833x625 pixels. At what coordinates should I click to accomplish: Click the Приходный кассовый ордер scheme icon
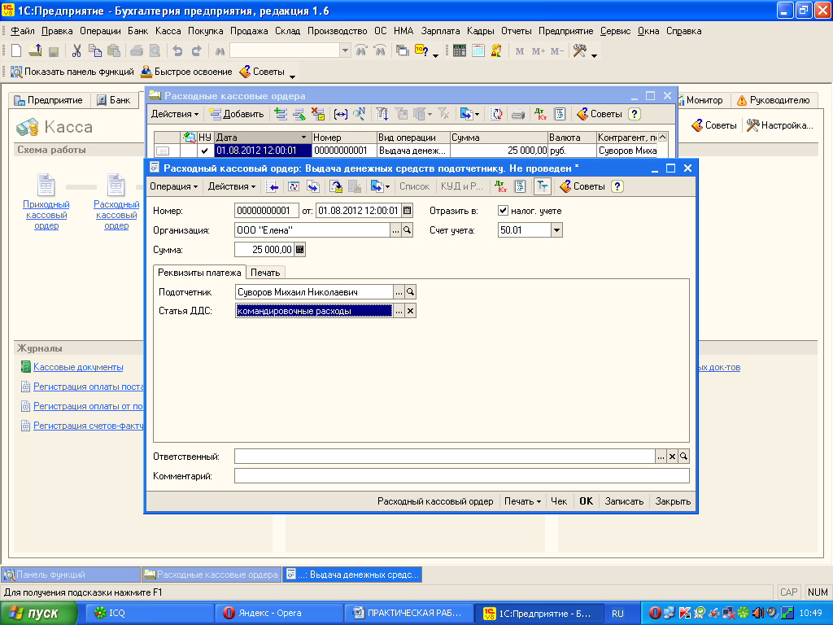[x=46, y=186]
